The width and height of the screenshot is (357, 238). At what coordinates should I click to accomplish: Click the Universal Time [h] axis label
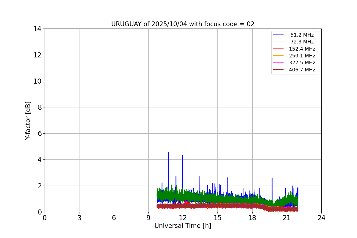point(183,226)
